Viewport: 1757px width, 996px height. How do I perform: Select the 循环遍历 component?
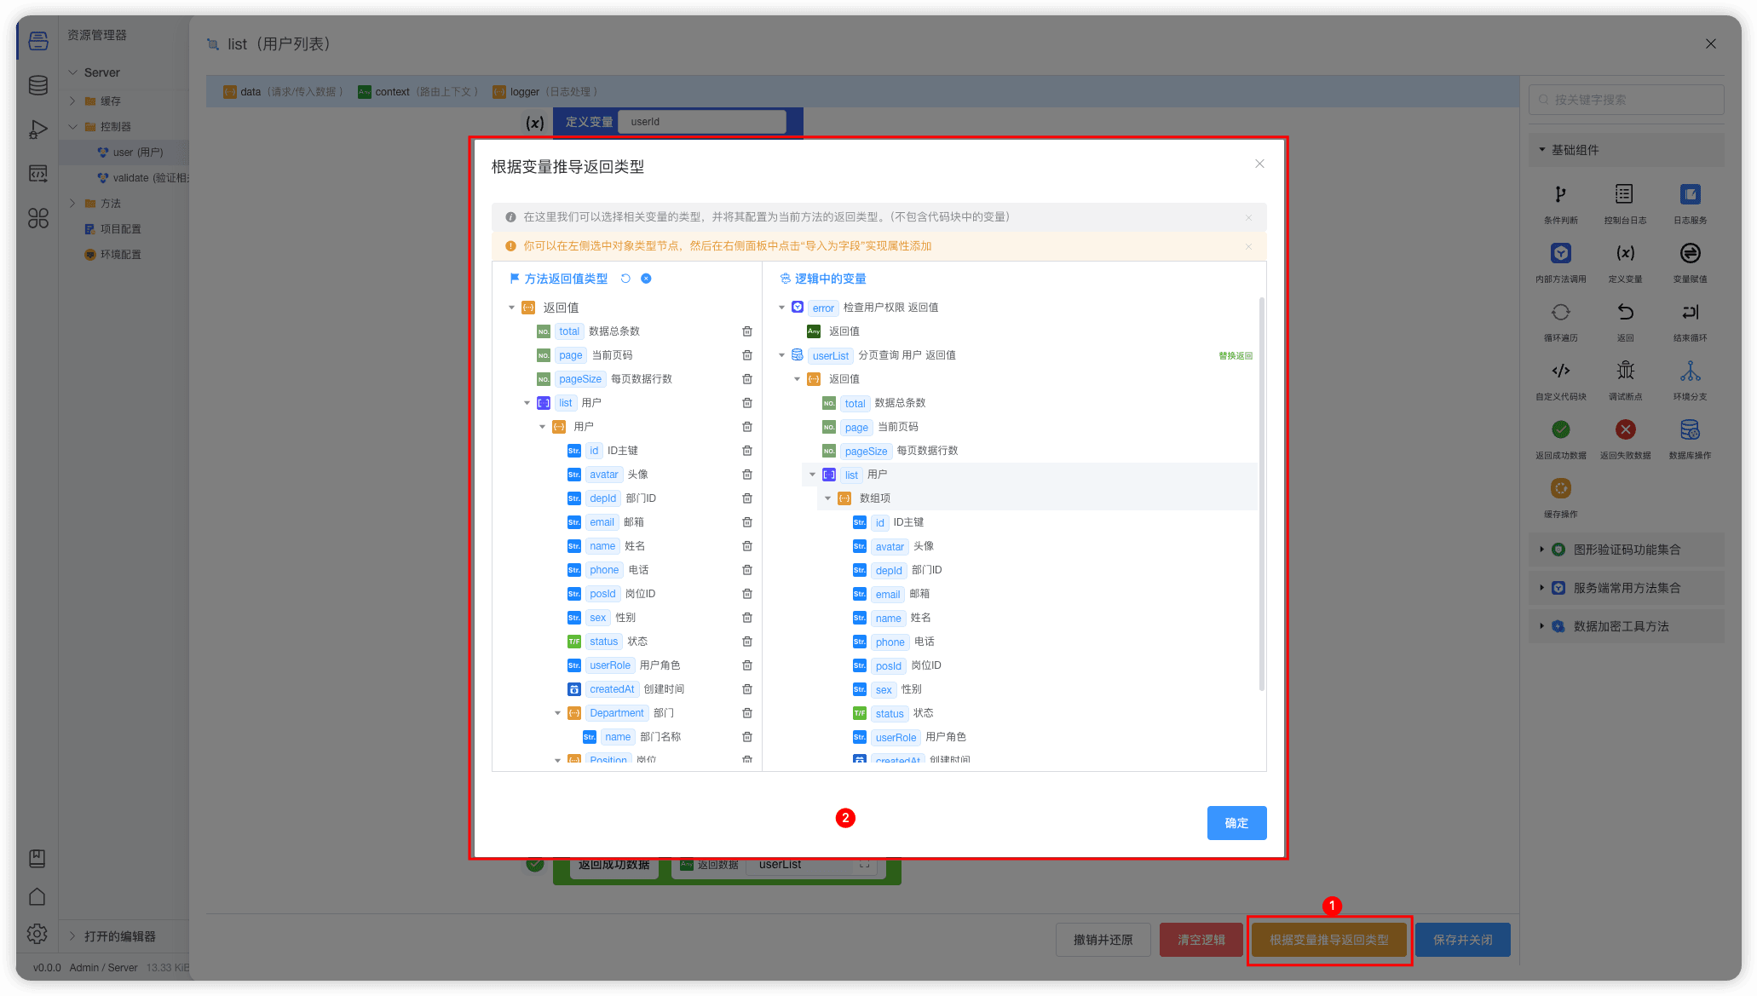tap(1560, 322)
